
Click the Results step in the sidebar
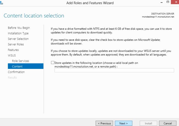[12, 78]
